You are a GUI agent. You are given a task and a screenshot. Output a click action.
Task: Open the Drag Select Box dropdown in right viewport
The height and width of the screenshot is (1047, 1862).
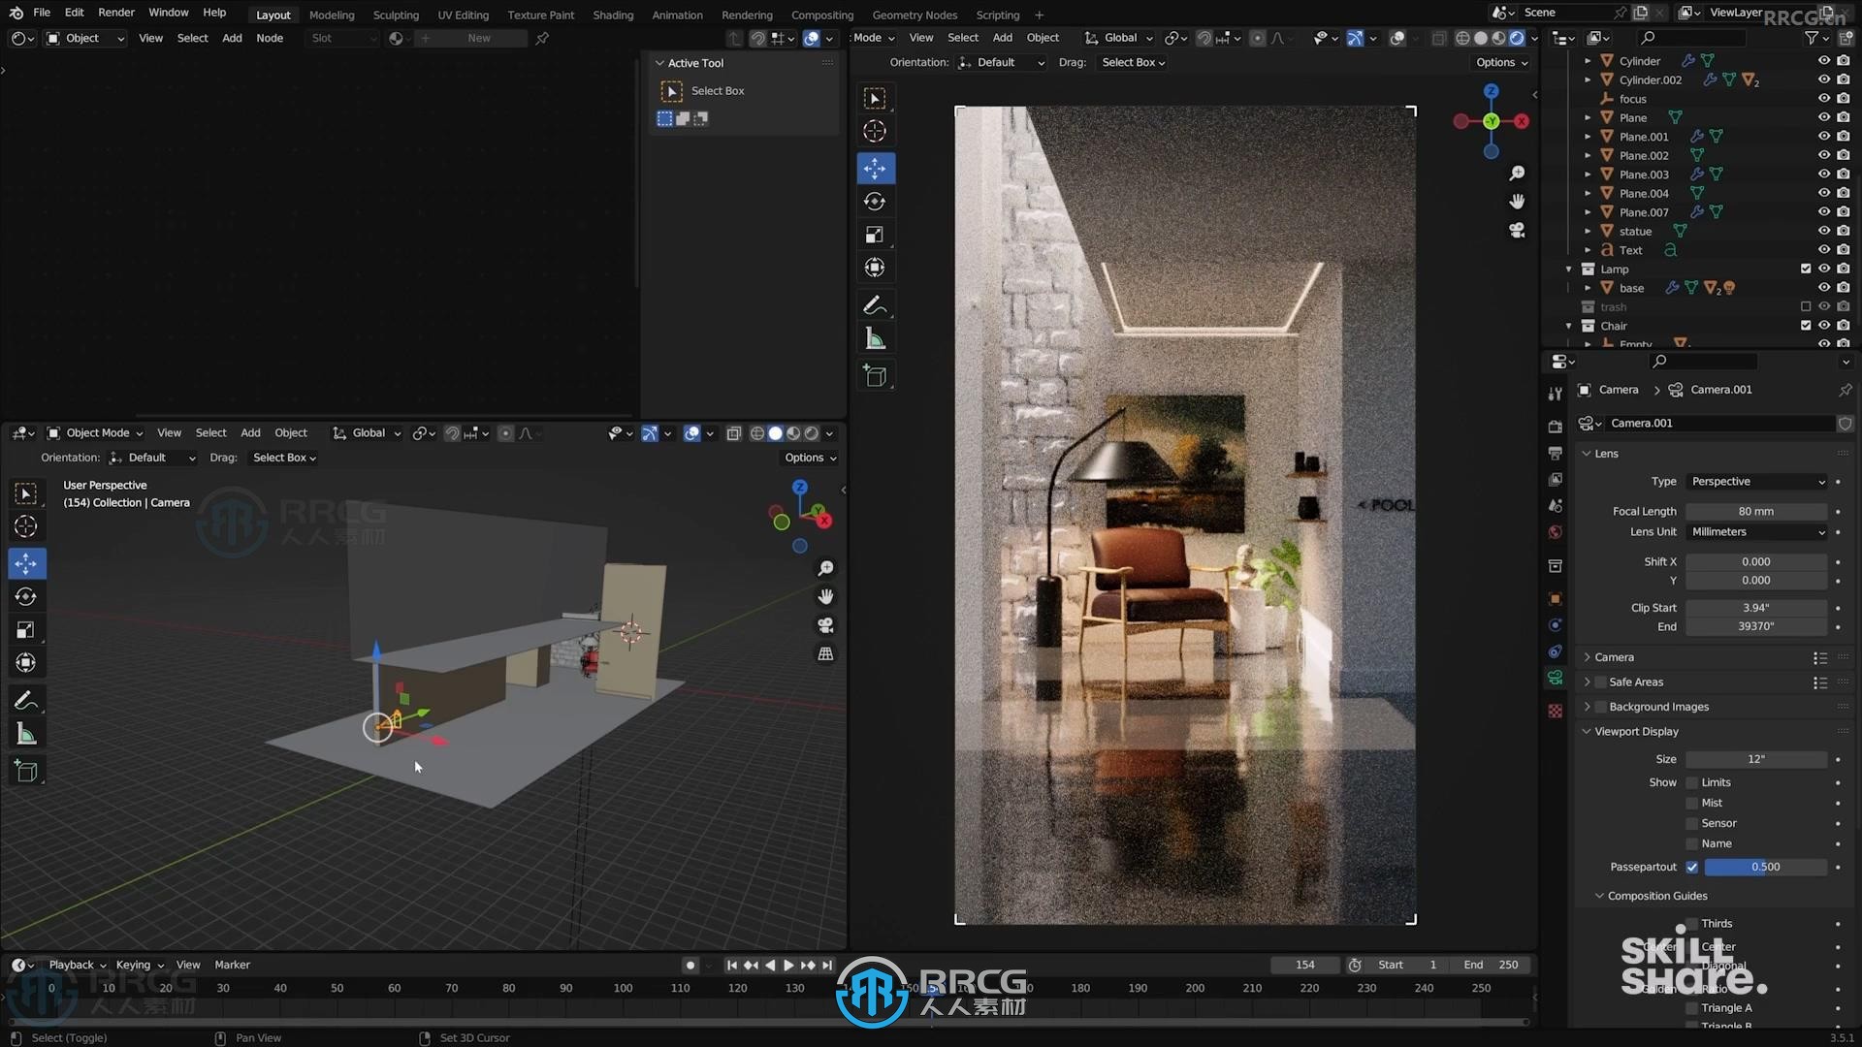[x=1133, y=62]
